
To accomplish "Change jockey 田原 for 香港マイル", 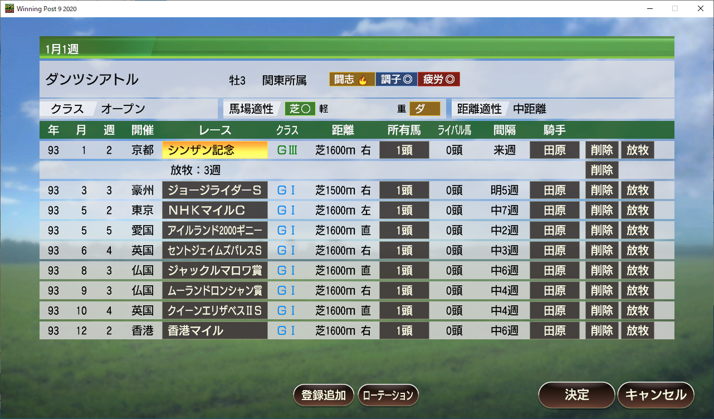I will point(554,331).
